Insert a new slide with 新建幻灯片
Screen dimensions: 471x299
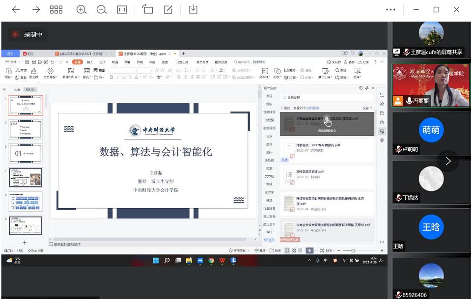(70, 74)
